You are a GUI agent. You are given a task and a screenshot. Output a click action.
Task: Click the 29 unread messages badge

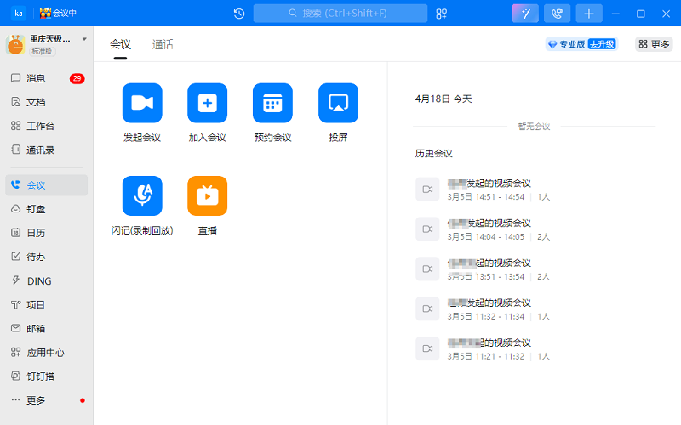click(x=77, y=78)
